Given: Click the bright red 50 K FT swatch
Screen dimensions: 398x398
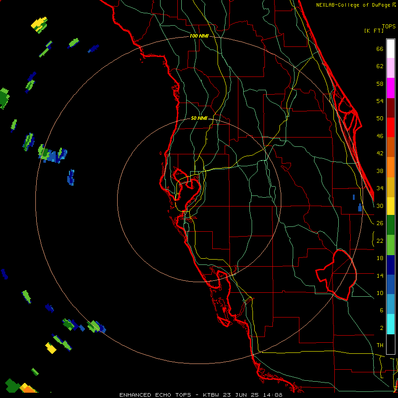Looking at the screenshot, I should tap(390, 127).
